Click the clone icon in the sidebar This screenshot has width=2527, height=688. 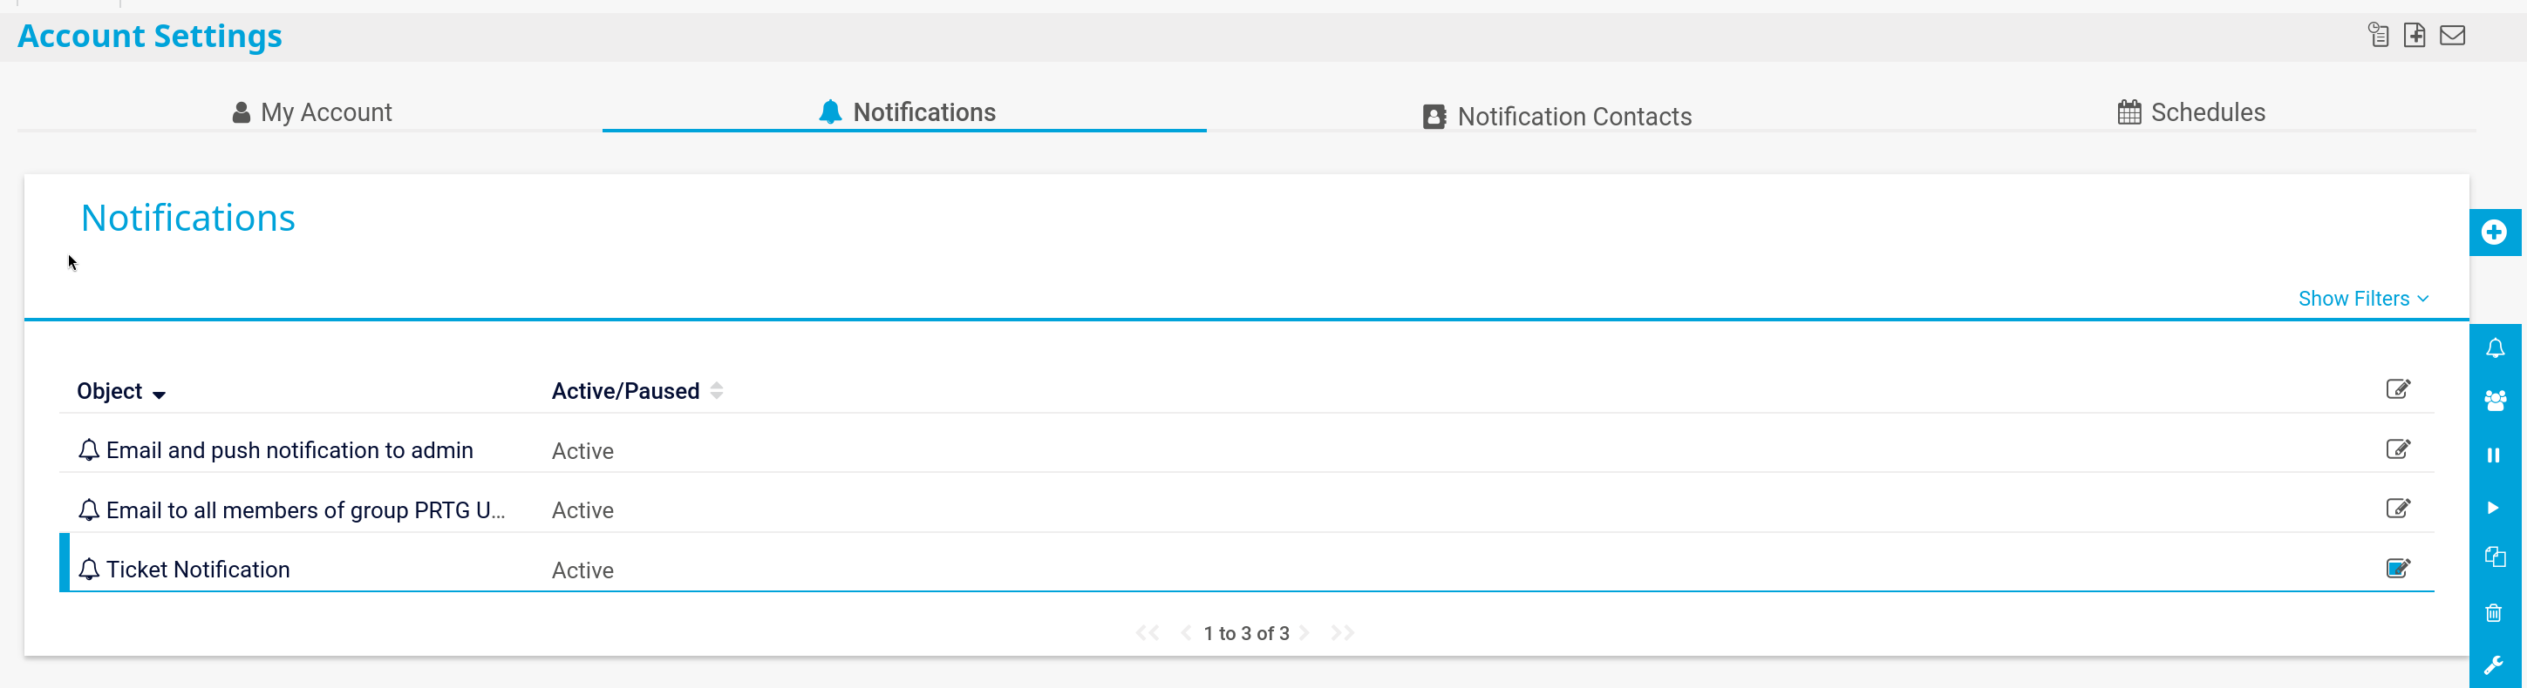coord(2495,557)
